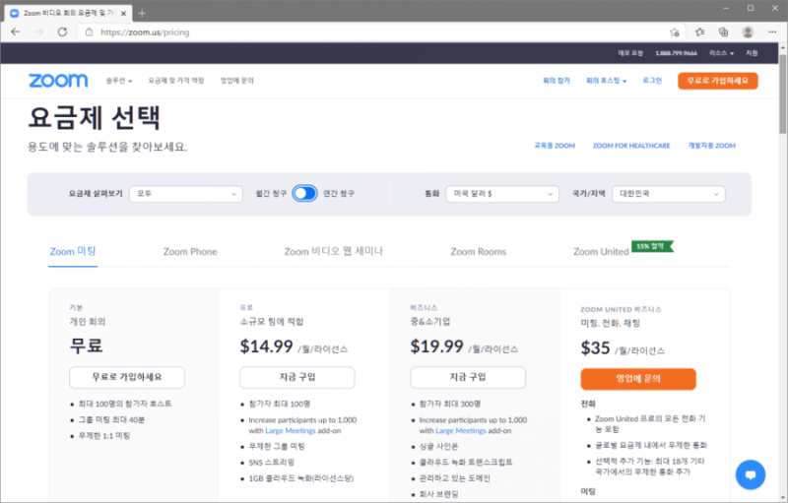Click the 그룹 미팅 최대 40분 bullet

(x=111, y=419)
